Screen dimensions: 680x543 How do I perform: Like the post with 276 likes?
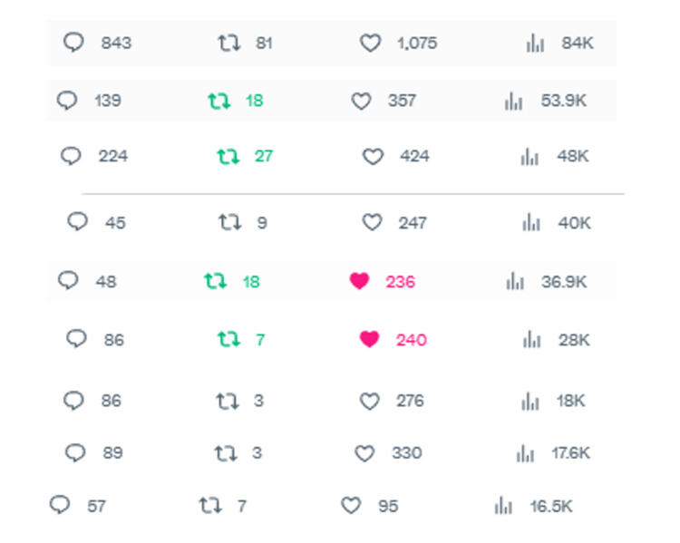click(369, 401)
